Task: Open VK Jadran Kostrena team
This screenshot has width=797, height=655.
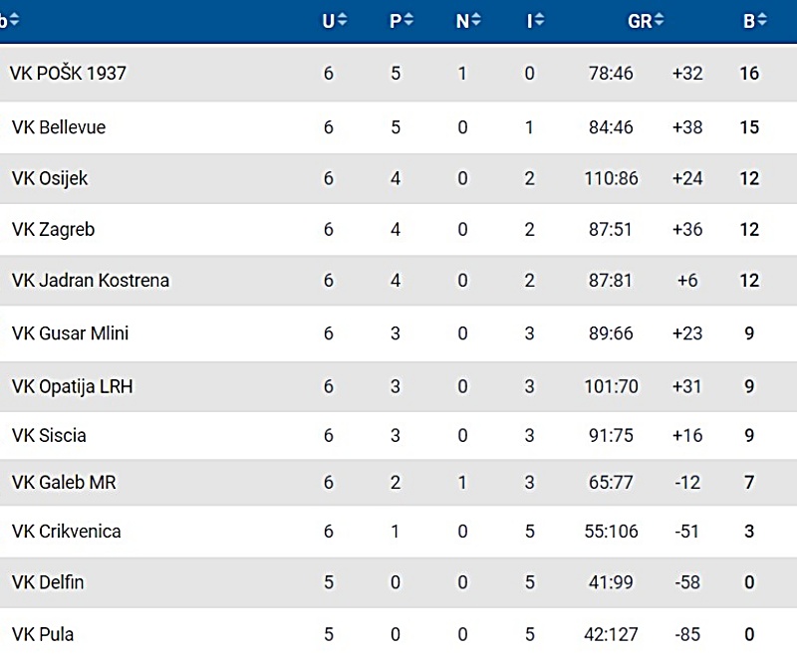Action: [x=398, y=281]
